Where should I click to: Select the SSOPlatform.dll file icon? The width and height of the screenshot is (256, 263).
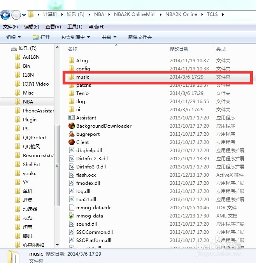click(72, 240)
